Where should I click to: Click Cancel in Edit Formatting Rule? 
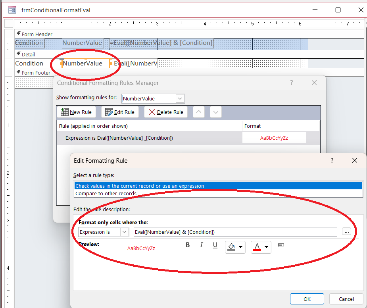(x=346, y=299)
